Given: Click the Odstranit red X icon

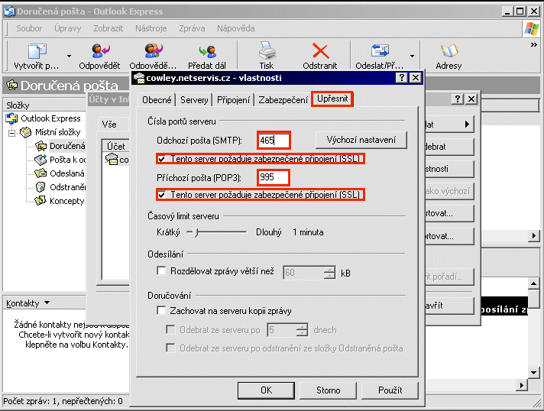Looking at the screenshot, I should click(320, 51).
